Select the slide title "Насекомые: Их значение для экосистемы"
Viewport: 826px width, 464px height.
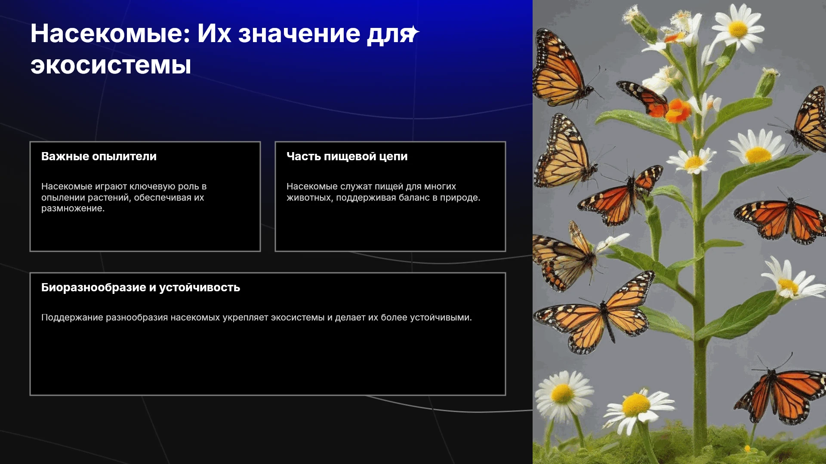point(224,49)
